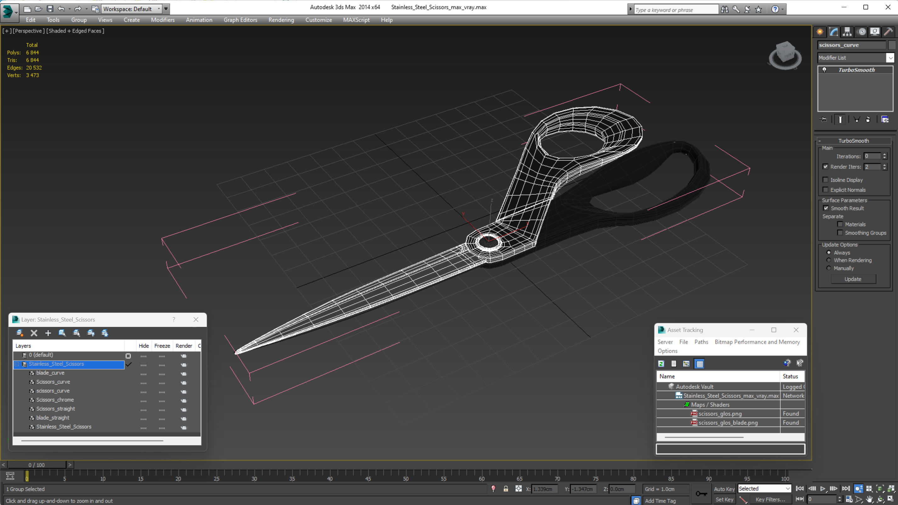This screenshot has width=898, height=505.
Task: Enable Isoline Display checkbox
Action: coord(825,180)
